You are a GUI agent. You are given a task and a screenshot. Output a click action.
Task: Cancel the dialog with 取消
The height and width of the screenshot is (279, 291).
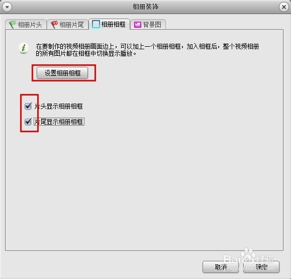[221, 267]
